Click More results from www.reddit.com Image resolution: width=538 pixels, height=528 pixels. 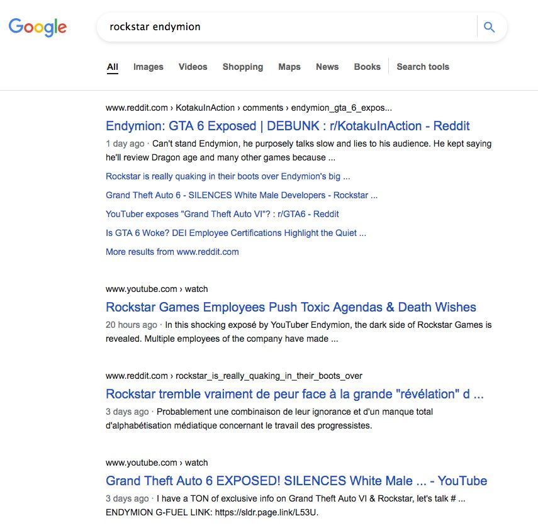[172, 252]
